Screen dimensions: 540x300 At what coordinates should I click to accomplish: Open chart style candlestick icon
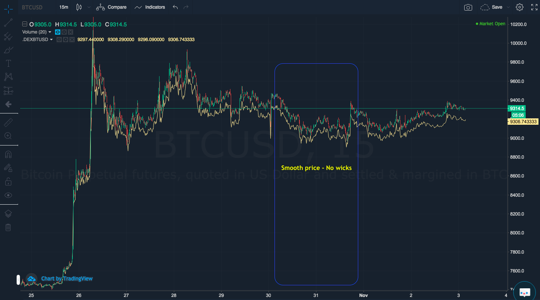click(79, 7)
